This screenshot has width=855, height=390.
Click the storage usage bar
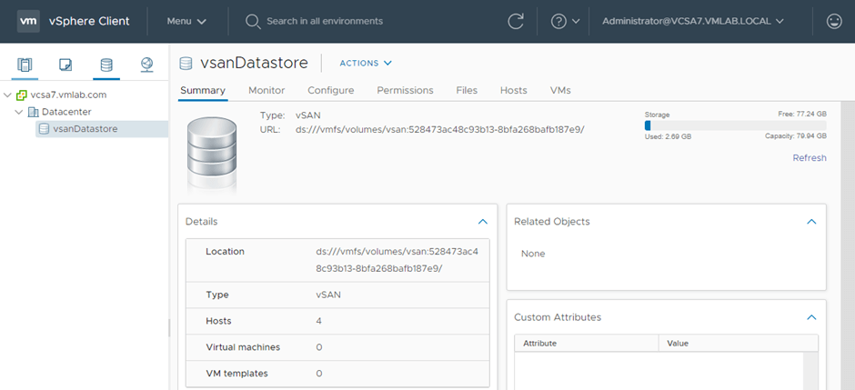pos(736,125)
